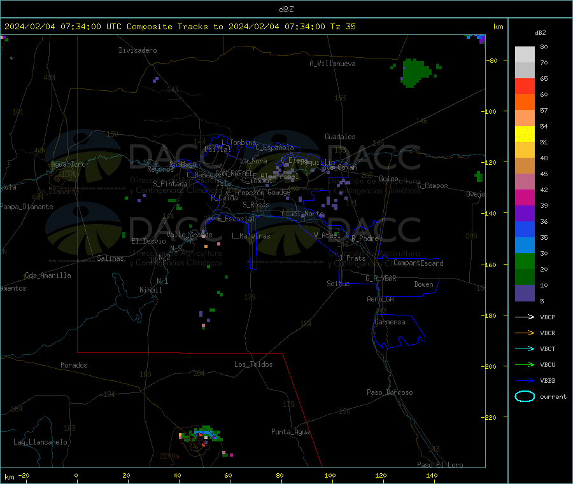Click the Divisadero map label

(138, 50)
